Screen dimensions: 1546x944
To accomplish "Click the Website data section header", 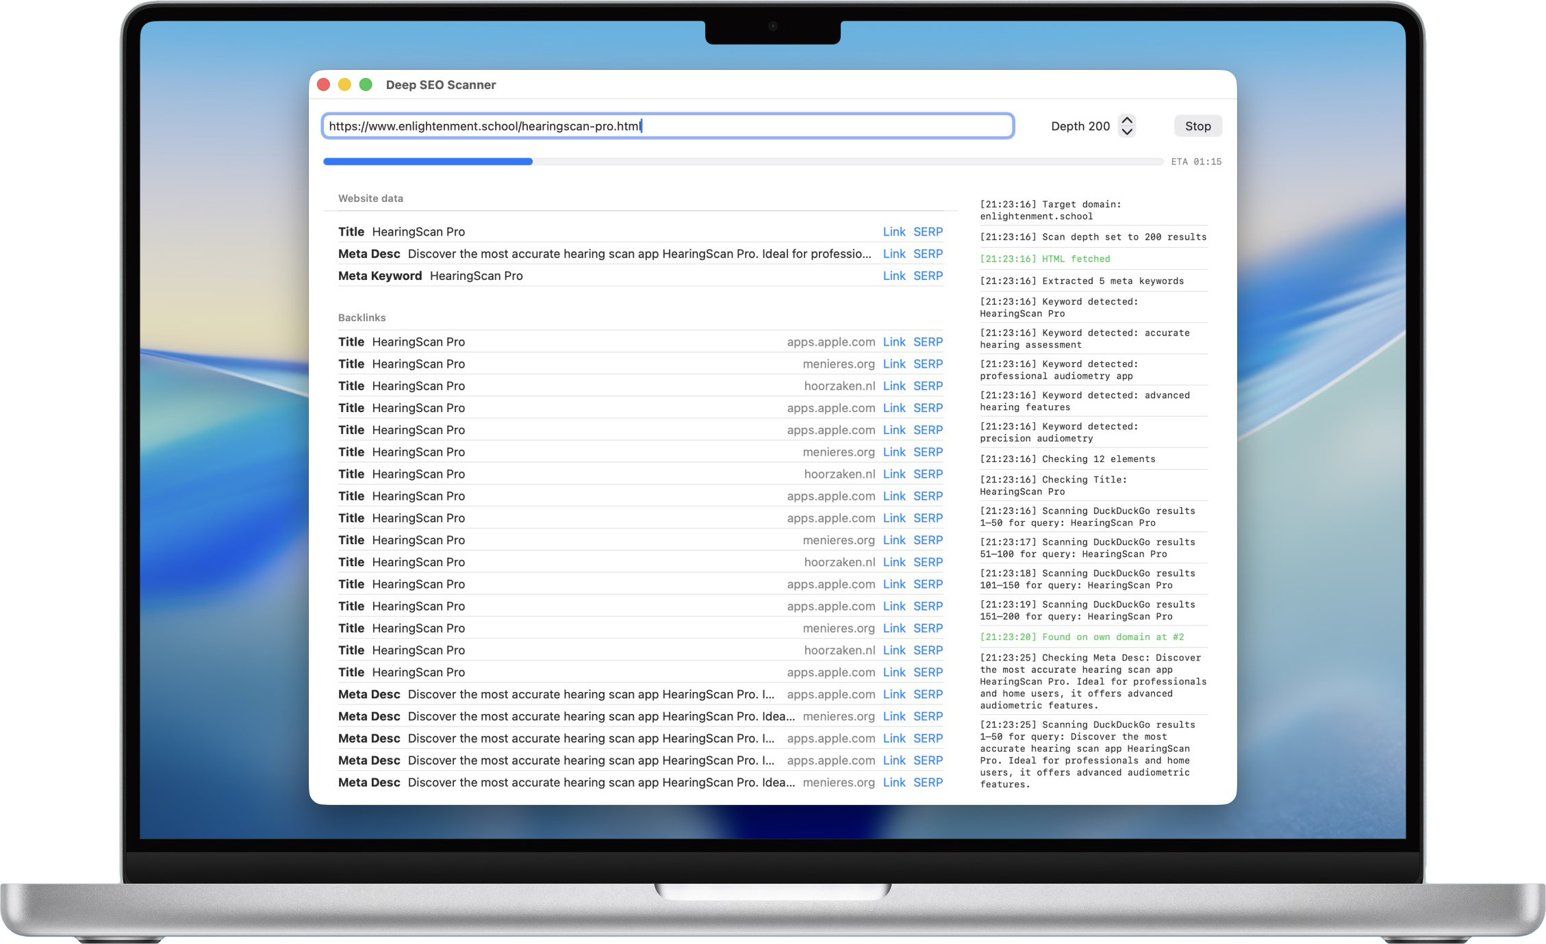I will tap(370, 198).
